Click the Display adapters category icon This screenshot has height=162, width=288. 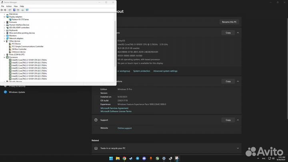tap(7, 17)
